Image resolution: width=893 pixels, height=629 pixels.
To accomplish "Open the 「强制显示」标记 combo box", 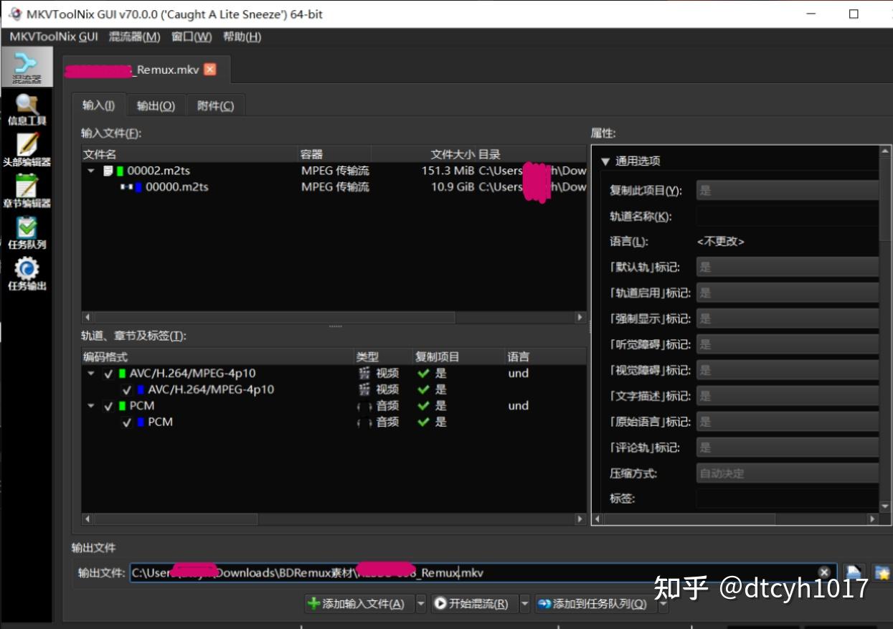I will coord(788,318).
